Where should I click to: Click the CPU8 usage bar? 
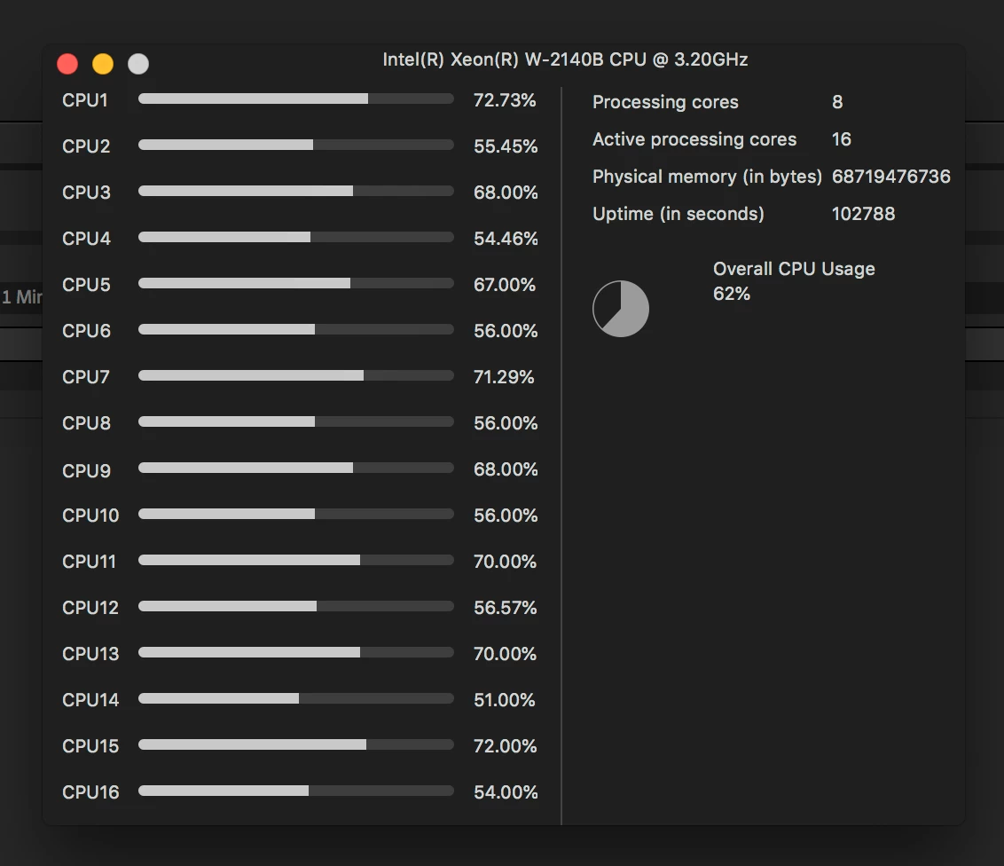click(x=296, y=421)
